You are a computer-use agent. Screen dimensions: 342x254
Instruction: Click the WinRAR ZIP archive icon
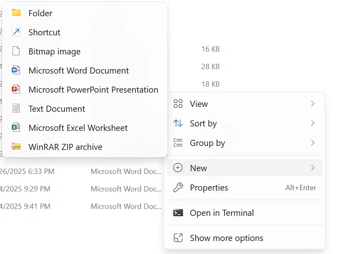click(x=16, y=146)
